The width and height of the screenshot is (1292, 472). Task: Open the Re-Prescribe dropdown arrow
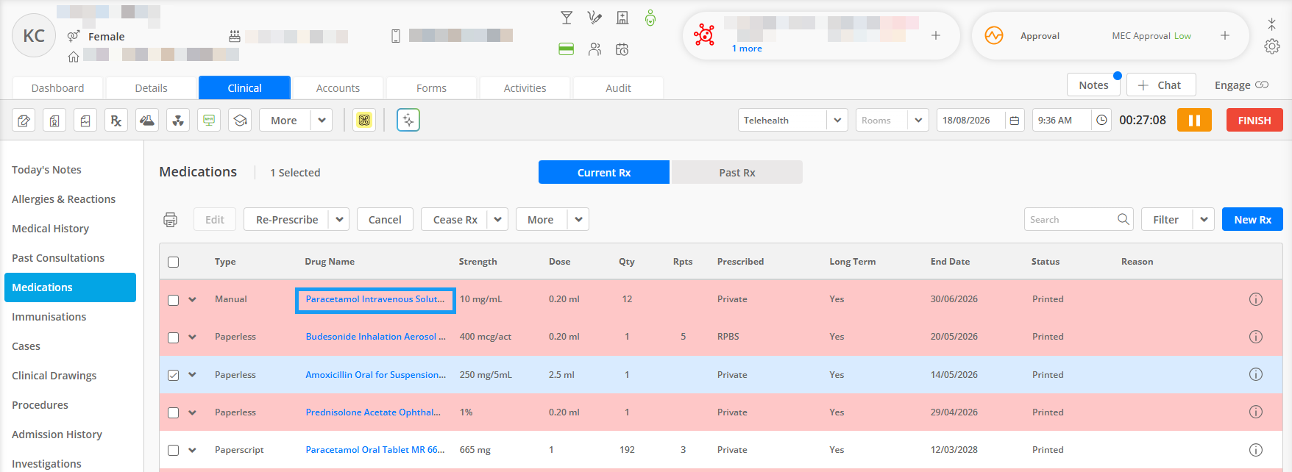[x=339, y=220]
